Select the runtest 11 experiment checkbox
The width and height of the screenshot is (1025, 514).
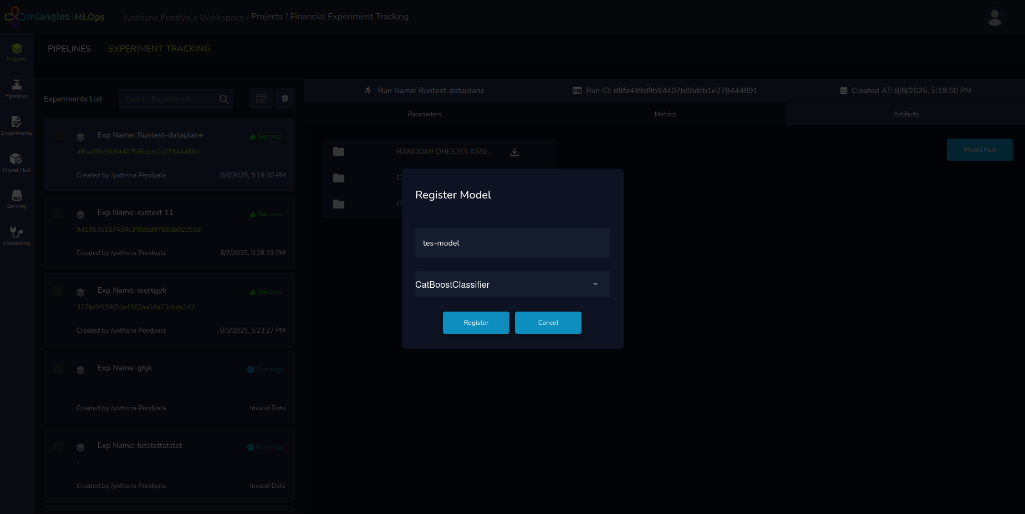(58, 213)
